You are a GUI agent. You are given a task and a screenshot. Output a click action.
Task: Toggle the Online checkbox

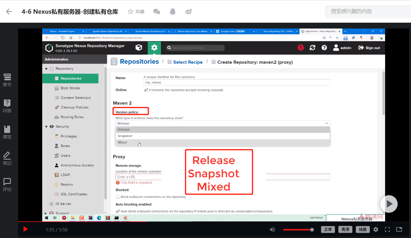(x=146, y=90)
